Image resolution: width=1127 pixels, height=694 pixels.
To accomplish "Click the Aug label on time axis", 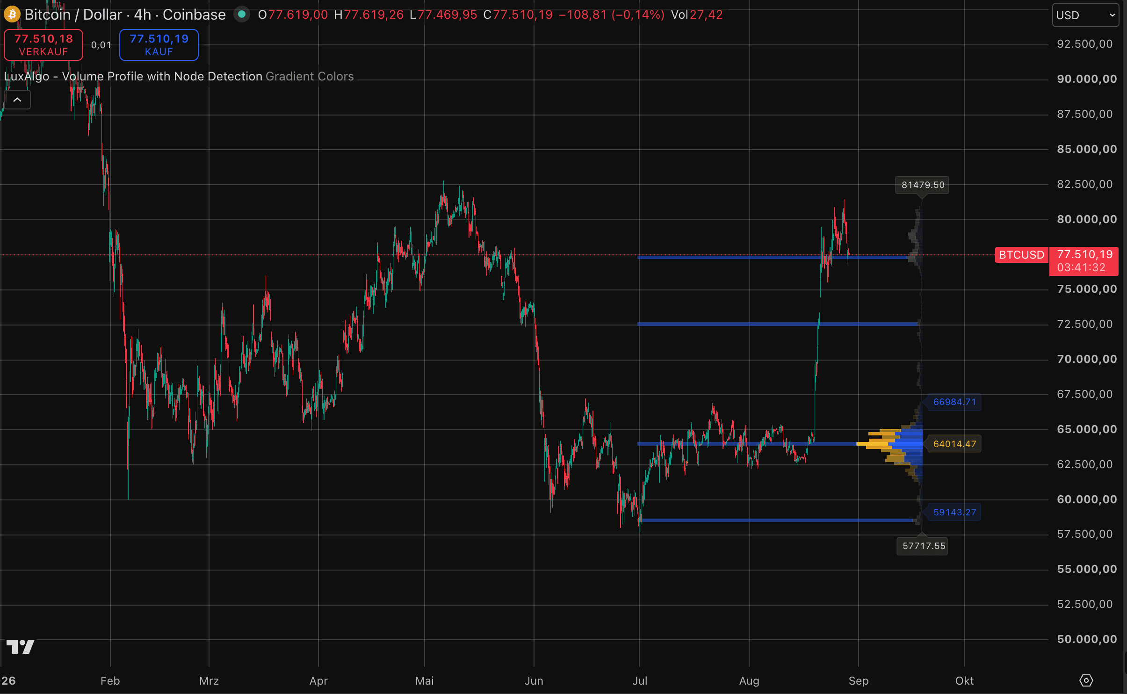I will 749,681.
